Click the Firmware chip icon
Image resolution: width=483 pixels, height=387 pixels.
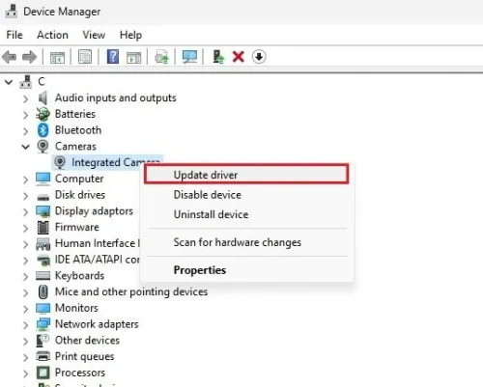click(43, 228)
